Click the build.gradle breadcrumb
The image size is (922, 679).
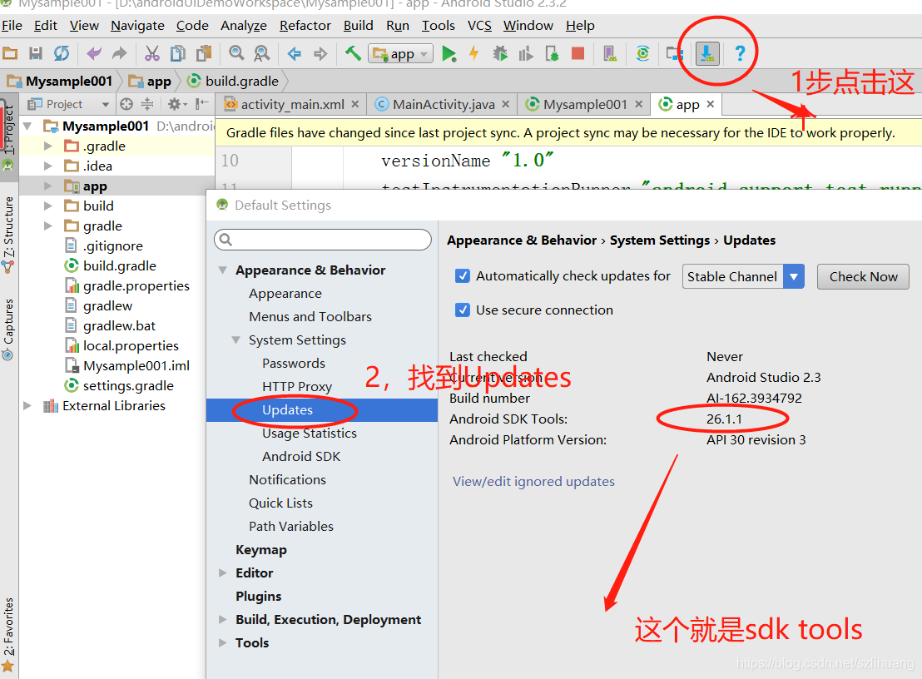[x=234, y=81]
